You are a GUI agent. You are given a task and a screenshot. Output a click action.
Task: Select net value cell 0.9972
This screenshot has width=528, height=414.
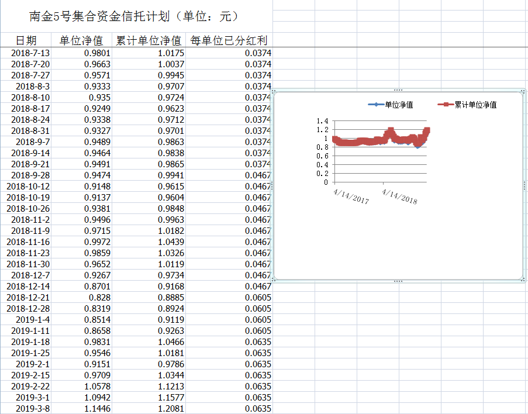(x=81, y=242)
